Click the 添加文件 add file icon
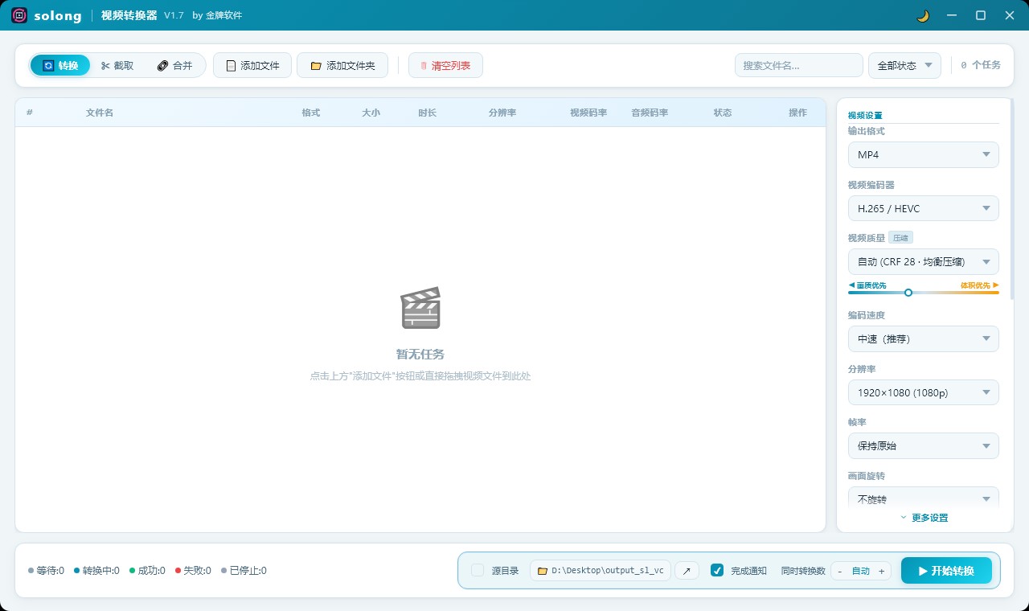Image resolution: width=1029 pixels, height=611 pixels. [231, 65]
